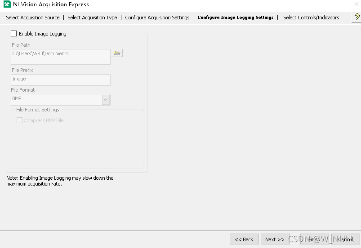
Task: Expand the File Format BMP dropdown arrow
Action: pos(106,100)
